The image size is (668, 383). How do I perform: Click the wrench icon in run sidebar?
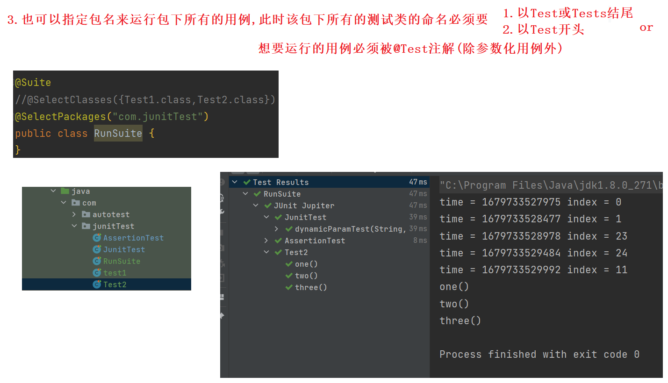[x=222, y=211]
